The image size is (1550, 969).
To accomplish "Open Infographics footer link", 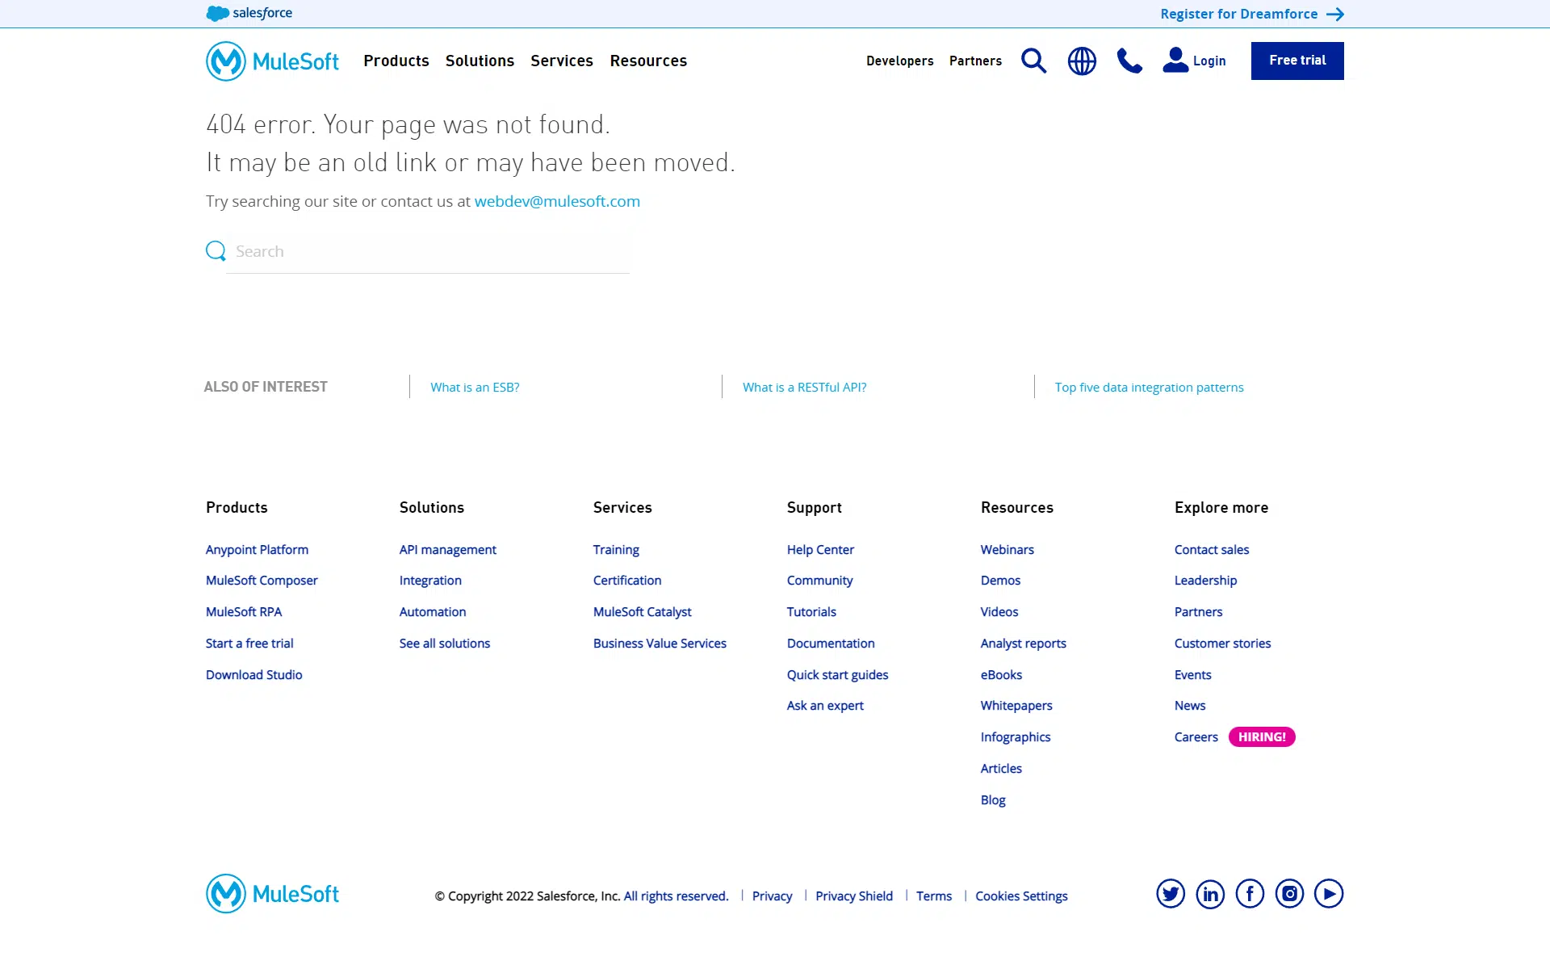I will point(1016,736).
